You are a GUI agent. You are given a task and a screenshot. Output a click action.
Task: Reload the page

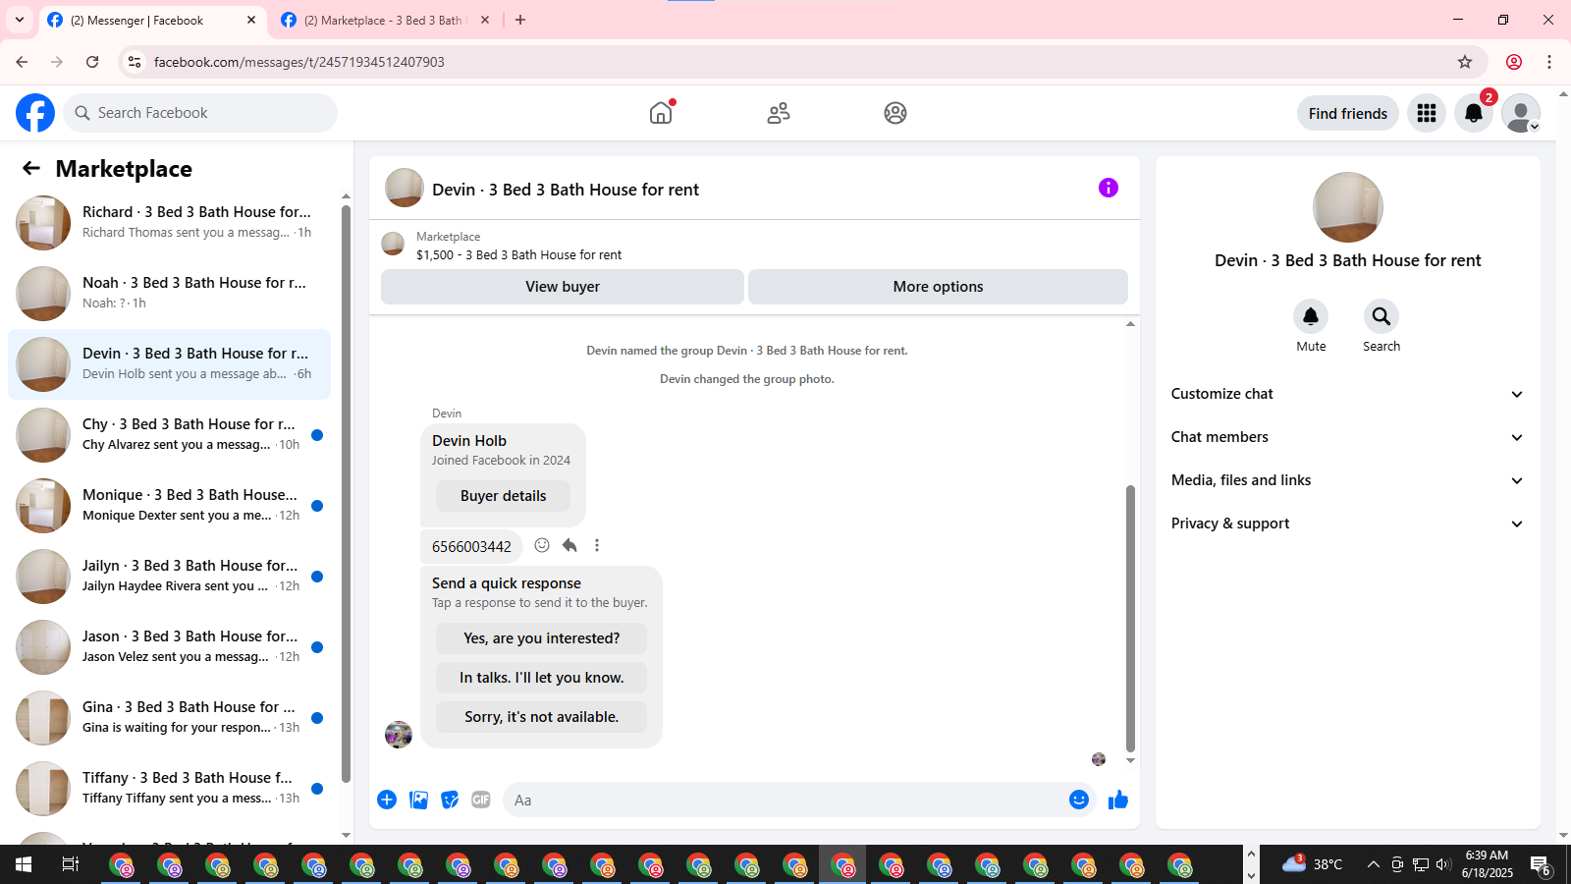coord(92,62)
